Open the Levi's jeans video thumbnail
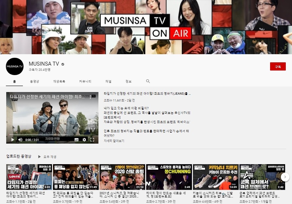292x204 pixels. coord(29,177)
